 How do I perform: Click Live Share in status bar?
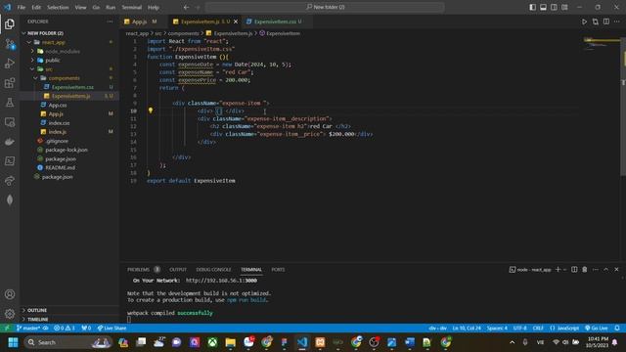(x=112, y=329)
